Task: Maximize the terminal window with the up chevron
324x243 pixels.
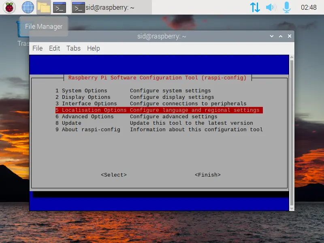Action: pos(281,36)
